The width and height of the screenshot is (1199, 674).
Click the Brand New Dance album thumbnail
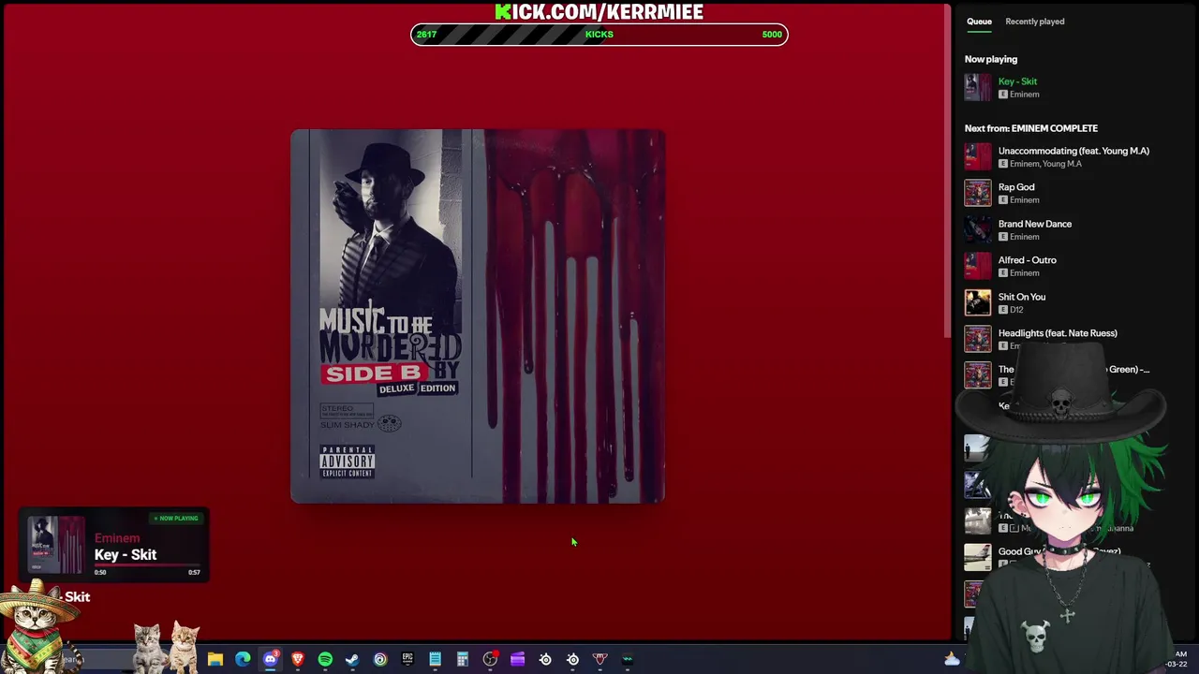[x=978, y=229]
